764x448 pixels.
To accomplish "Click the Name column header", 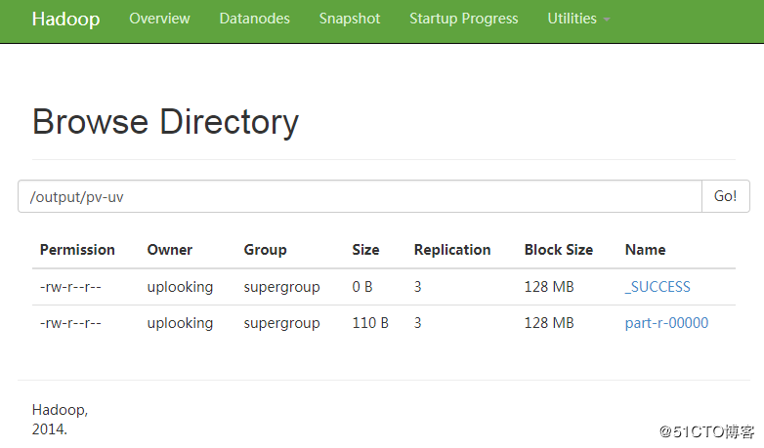I will click(645, 250).
